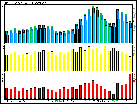
Task: Select the red KBytes legend label
Action: pyautogui.click(x=134, y=79)
